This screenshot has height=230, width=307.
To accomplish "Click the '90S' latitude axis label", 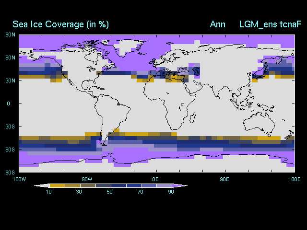I will click(10, 172).
